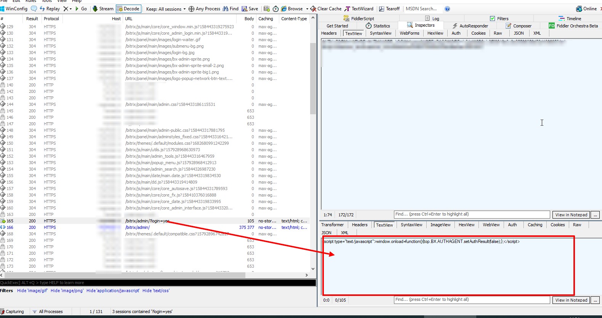Screen dimensions: 602x318
Task: Open the All Processes filter selector
Action: coord(48,312)
